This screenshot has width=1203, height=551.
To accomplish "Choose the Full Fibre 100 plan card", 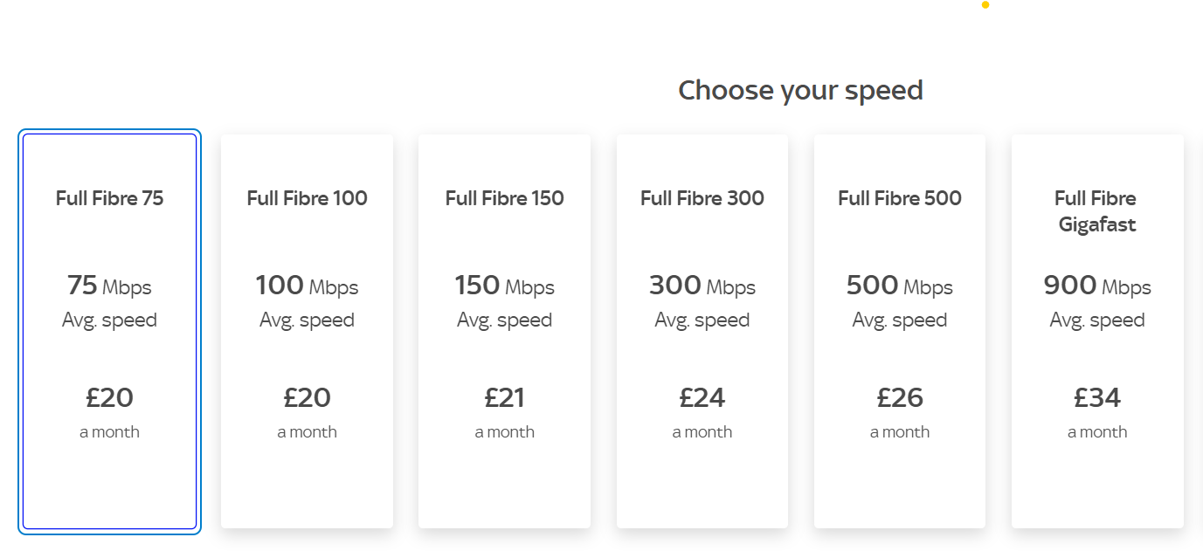I will pos(307,331).
